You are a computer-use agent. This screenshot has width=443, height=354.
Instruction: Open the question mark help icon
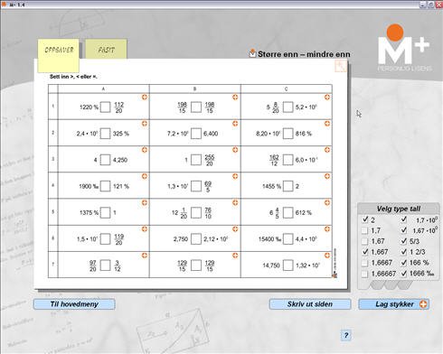tap(346, 335)
